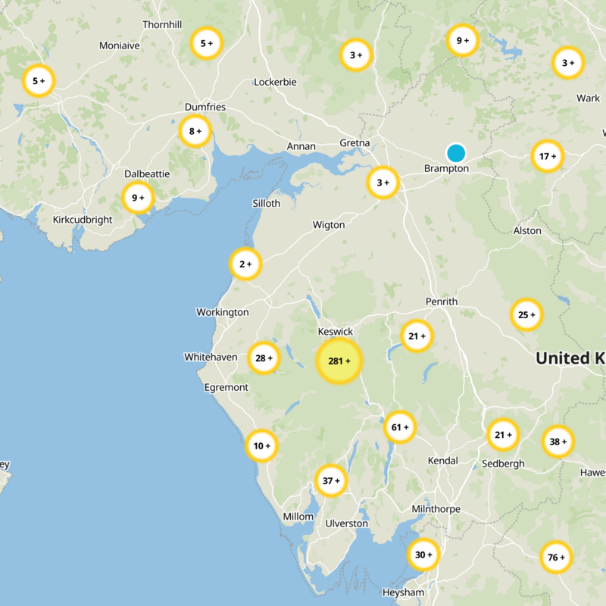Expand the 21+ cluster southwest of Penrith
The width and height of the screenshot is (606, 606).
(417, 336)
